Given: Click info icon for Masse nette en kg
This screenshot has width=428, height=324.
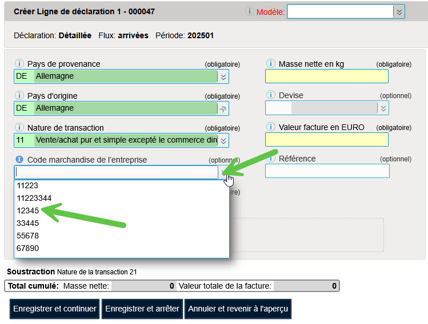Looking at the screenshot, I should coord(270,63).
